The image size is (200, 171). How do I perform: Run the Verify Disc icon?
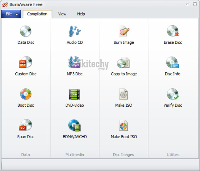(x=173, y=94)
